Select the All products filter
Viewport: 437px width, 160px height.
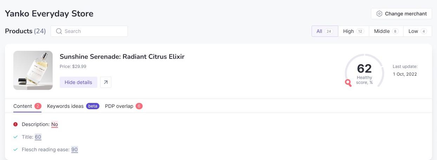pyautogui.click(x=325, y=31)
